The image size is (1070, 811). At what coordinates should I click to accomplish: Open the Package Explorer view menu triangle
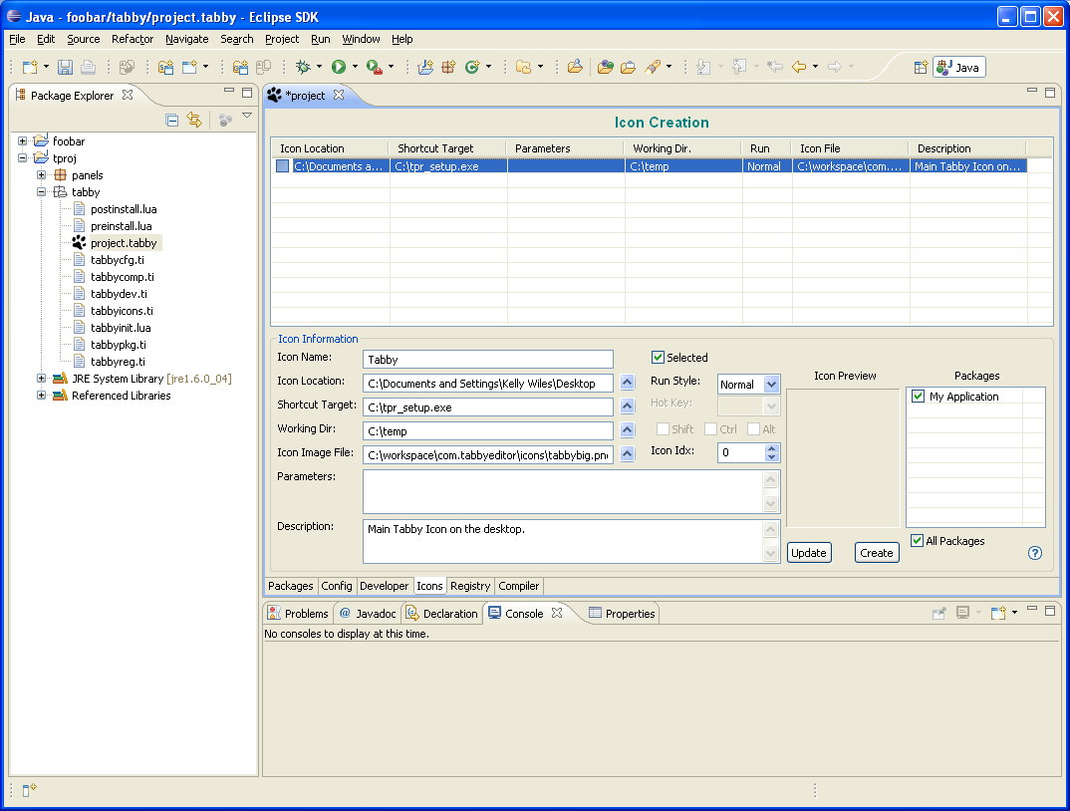click(247, 116)
